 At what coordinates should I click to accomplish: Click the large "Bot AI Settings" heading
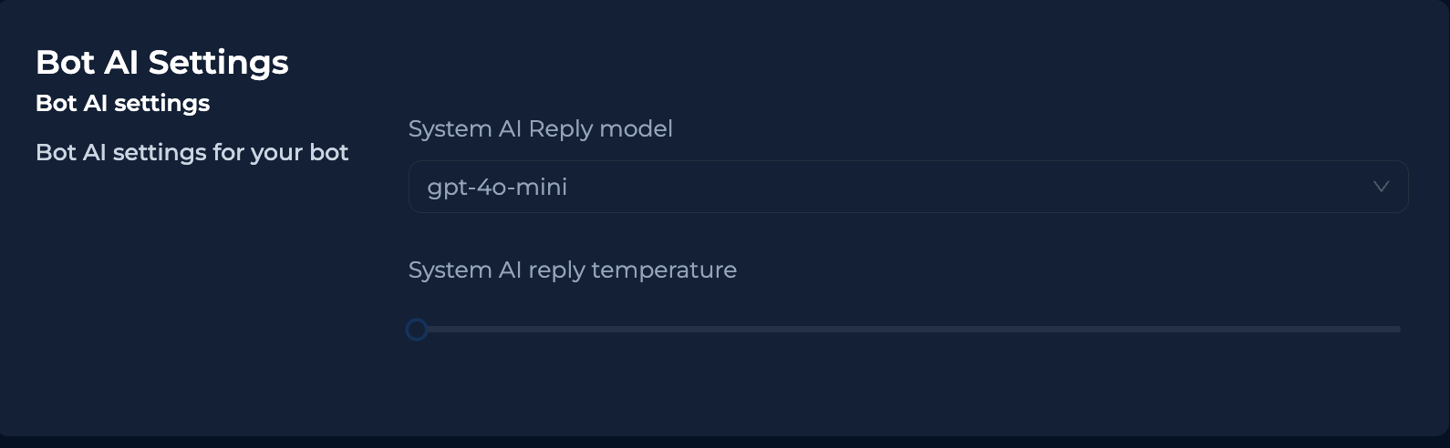pos(161,62)
